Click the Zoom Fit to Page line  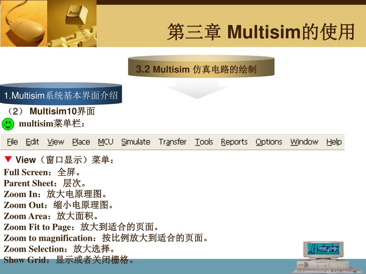pos(81,227)
